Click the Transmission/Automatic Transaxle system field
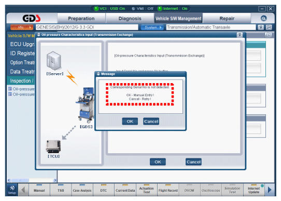 (x=210, y=28)
